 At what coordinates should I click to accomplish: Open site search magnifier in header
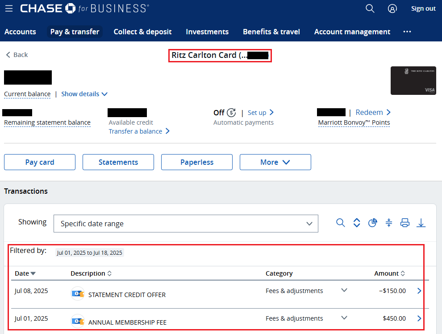coord(370,8)
